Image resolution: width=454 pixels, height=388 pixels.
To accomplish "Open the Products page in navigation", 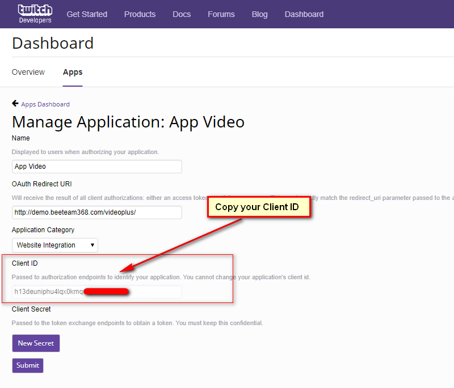I will pyautogui.click(x=140, y=14).
